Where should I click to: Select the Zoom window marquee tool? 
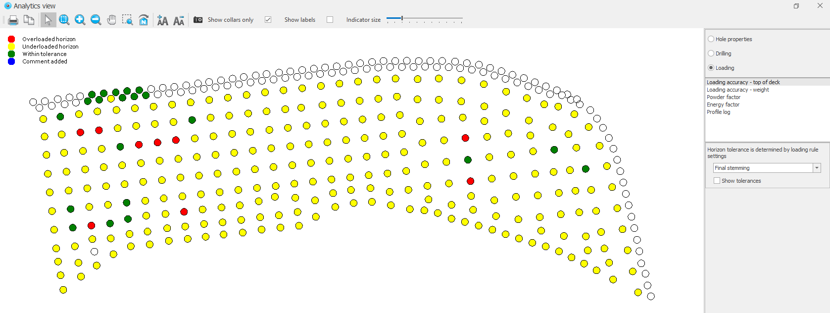127,20
